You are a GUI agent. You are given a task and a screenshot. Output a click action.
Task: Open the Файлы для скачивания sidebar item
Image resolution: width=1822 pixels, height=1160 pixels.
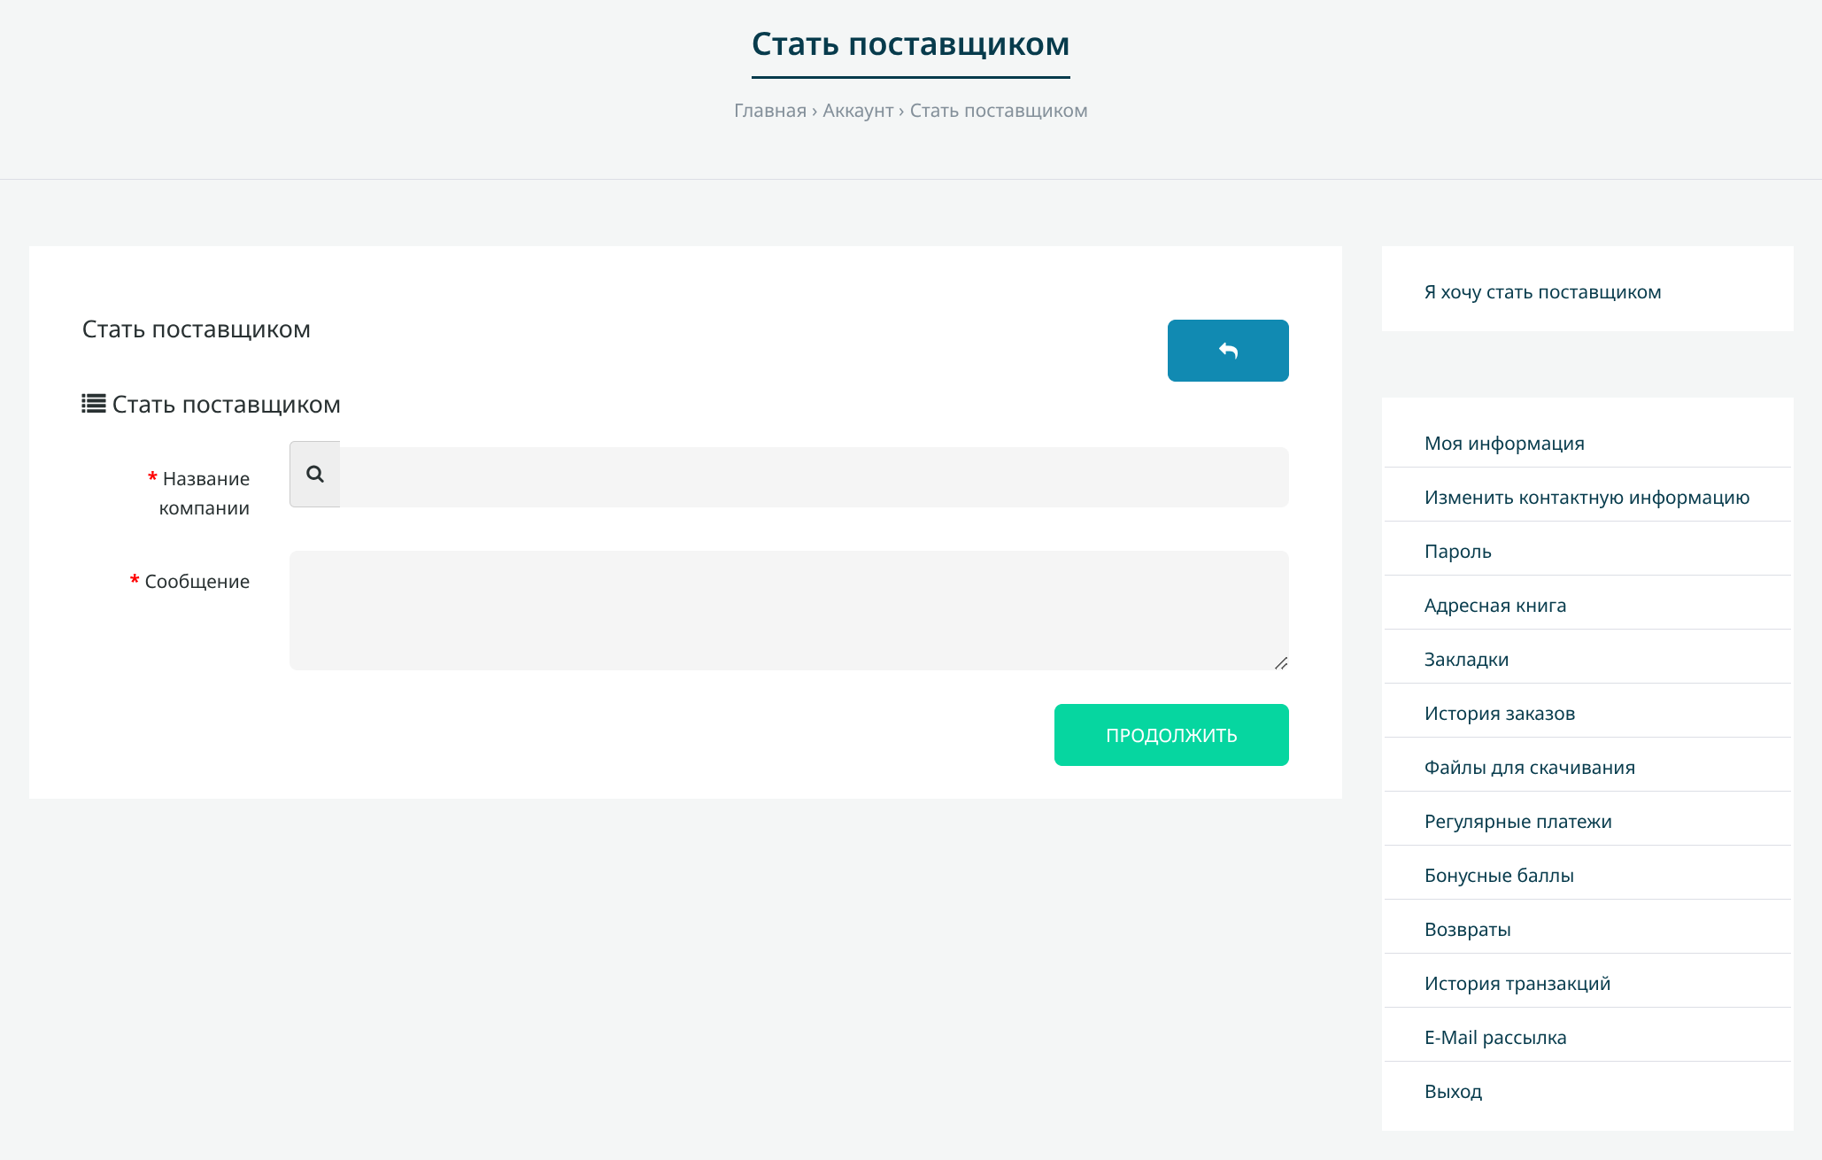click(x=1529, y=768)
